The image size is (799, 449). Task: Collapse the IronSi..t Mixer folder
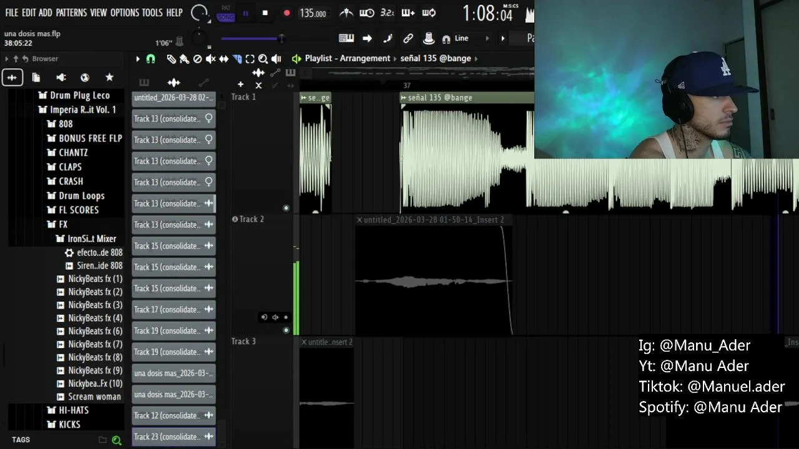click(86, 239)
